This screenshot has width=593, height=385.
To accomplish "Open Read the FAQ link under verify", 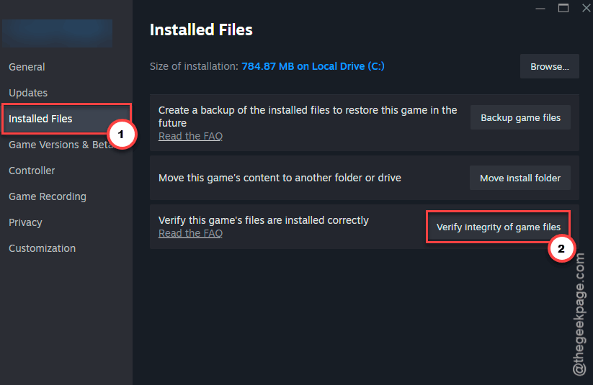I will [190, 233].
